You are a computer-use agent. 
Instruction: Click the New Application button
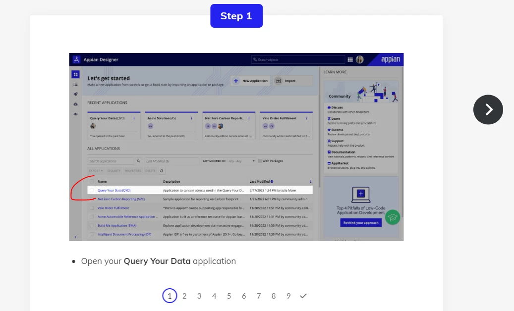(x=250, y=81)
